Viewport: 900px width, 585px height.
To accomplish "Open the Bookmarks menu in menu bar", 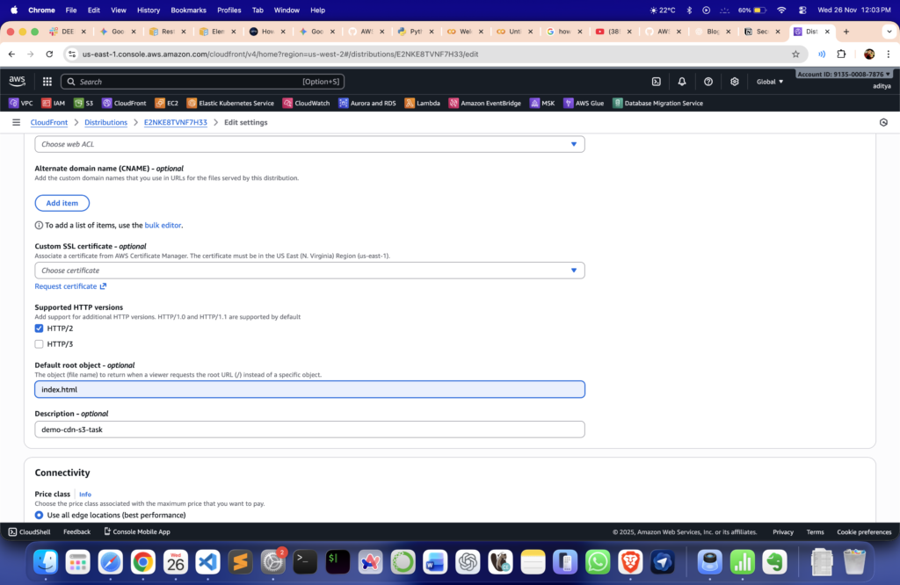I will pyautogui.click(x=188, y=10).
